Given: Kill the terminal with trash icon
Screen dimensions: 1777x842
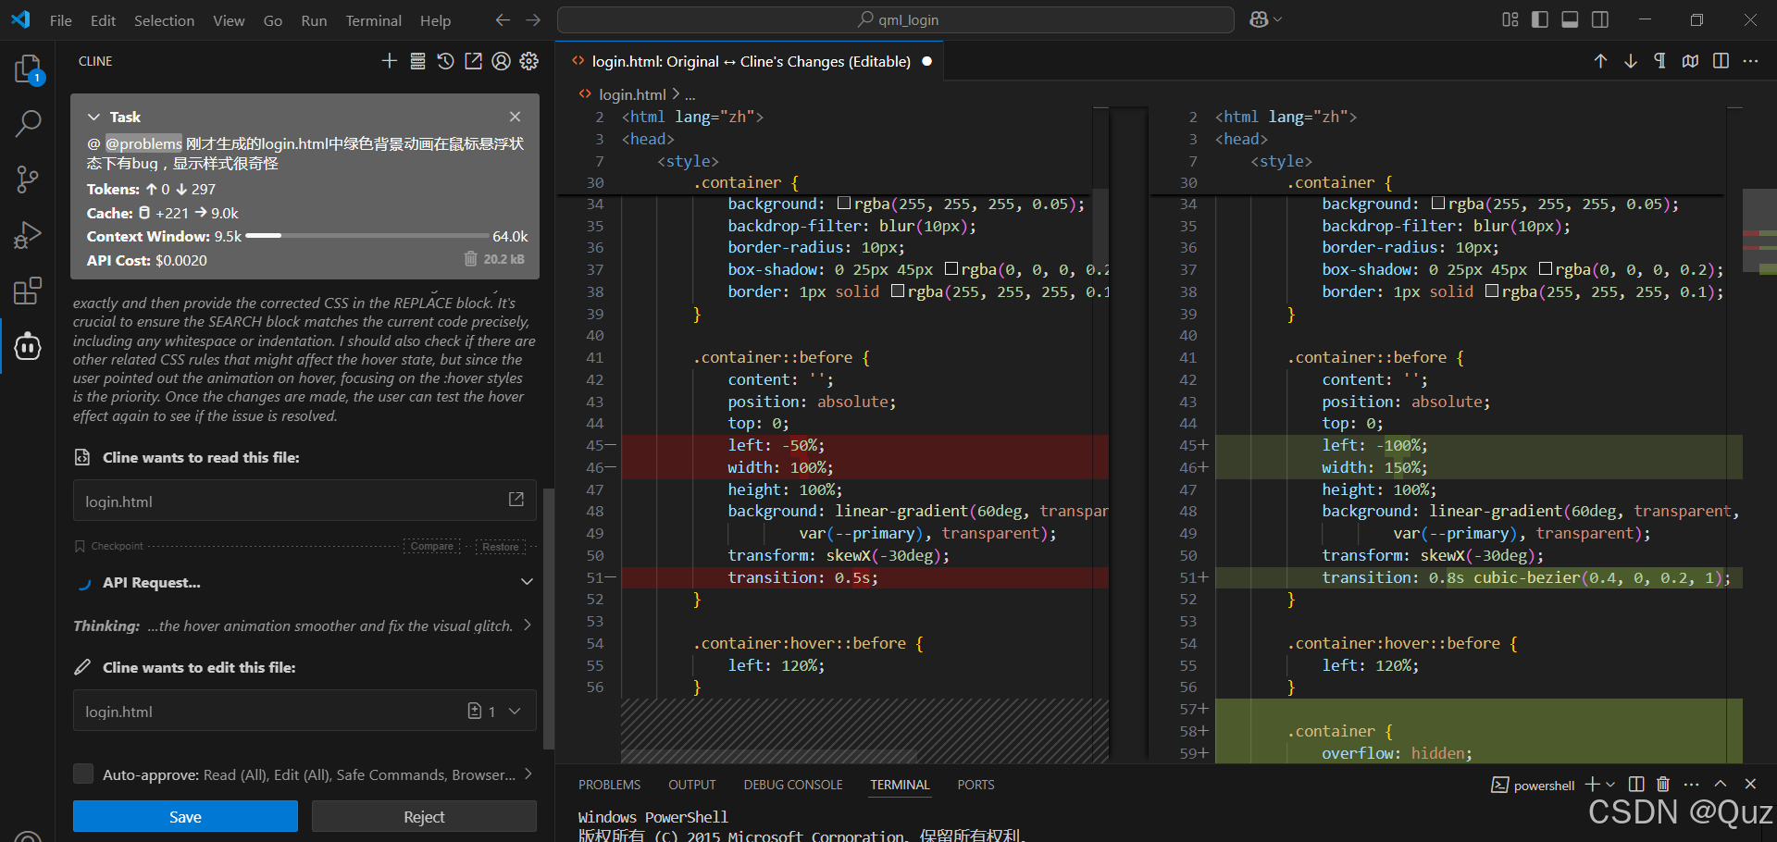Looking at the screenshot, I should pos(1663,785).
